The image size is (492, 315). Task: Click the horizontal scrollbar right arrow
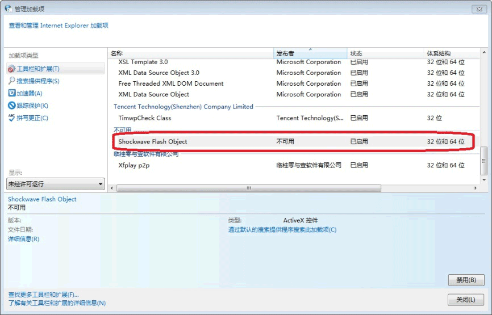point(476,188)
